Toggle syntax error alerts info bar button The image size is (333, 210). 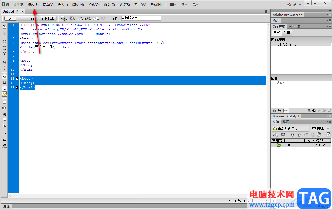4,94
